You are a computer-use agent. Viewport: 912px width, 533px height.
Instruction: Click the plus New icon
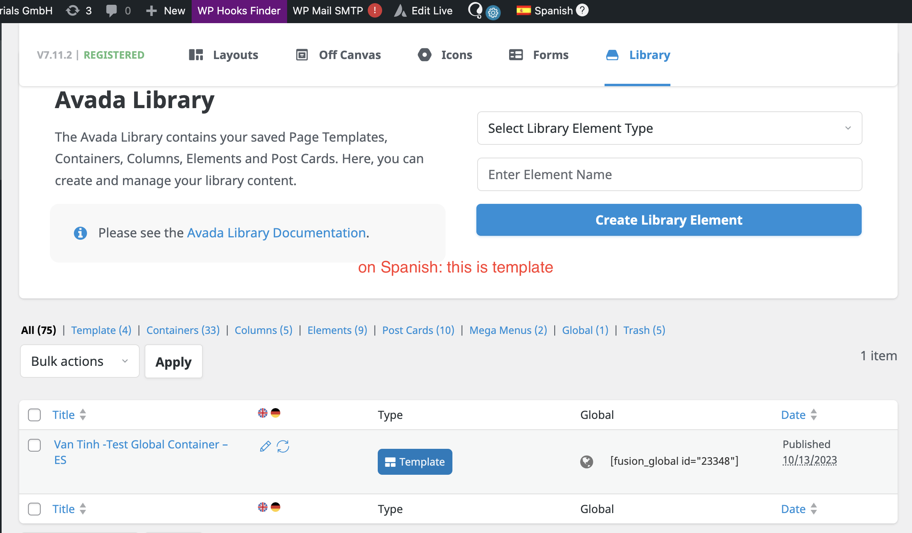[151, 11]
